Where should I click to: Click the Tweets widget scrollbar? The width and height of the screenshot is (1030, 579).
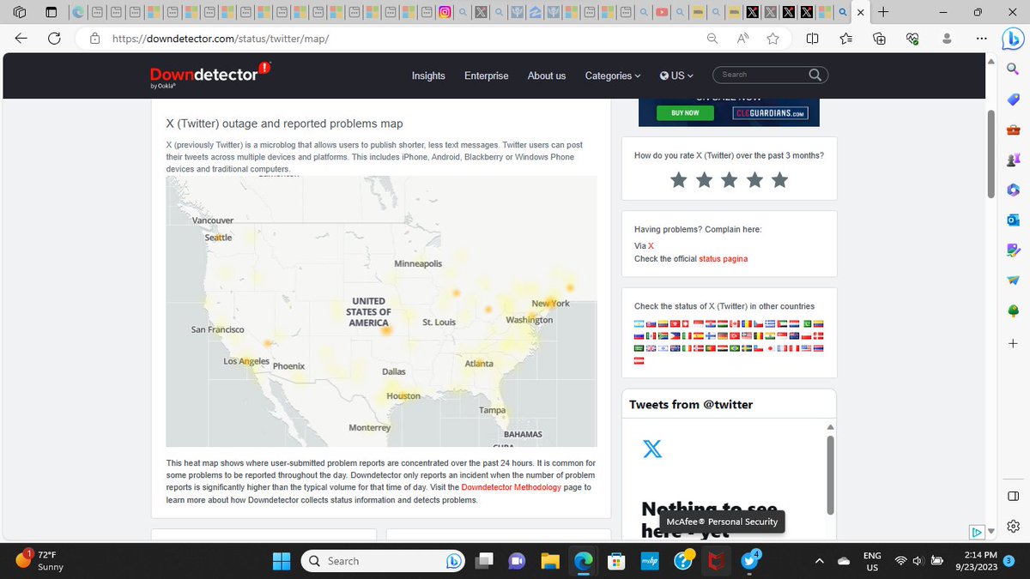click(830, 475)
